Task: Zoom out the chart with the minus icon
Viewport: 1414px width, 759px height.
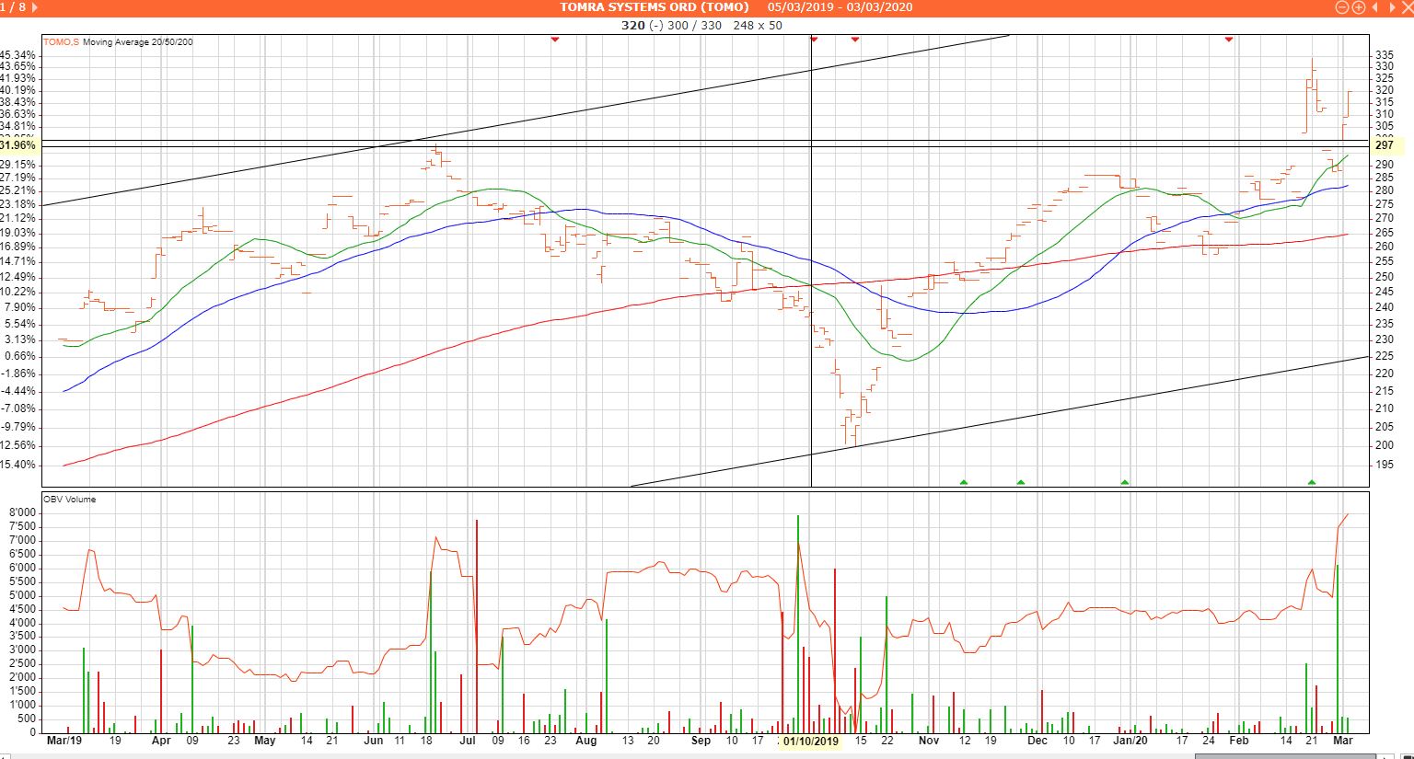Action: click(1342, 7)
